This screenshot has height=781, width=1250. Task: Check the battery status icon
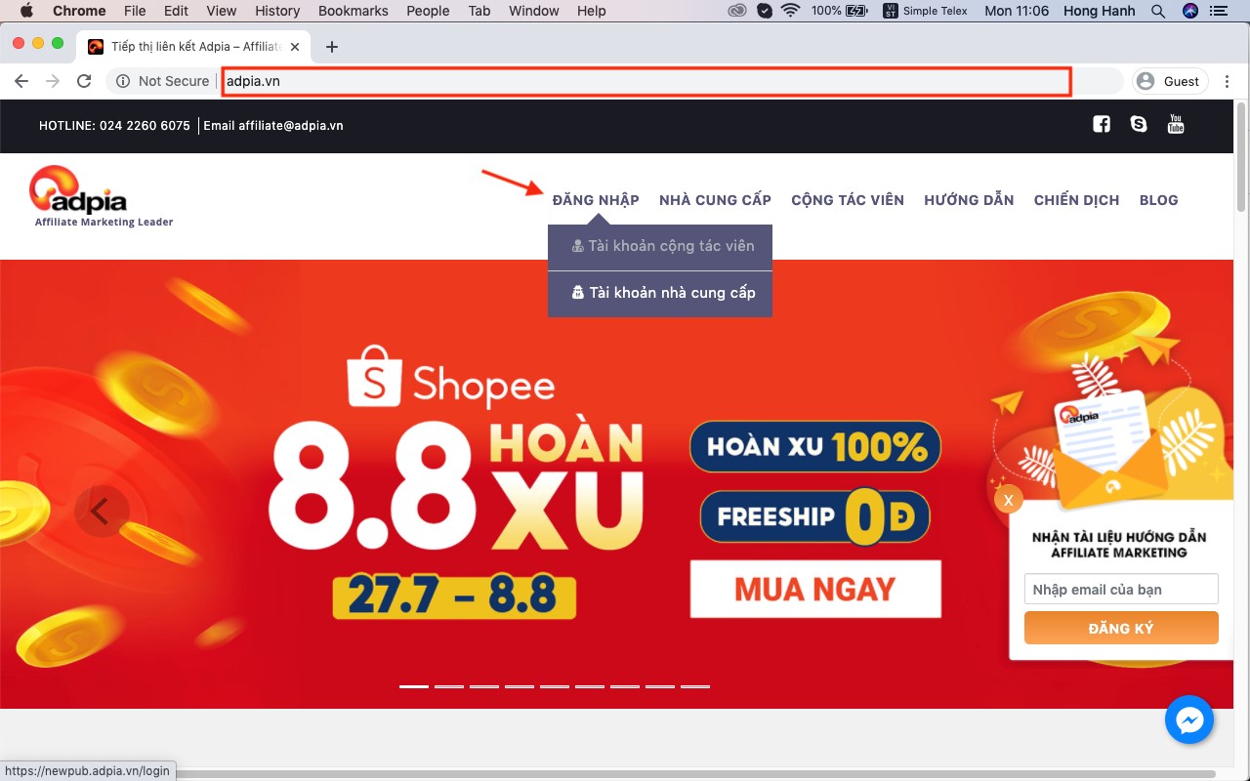tap(857, 11)
